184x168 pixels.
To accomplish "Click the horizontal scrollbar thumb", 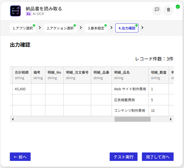I will (x=133, y=119).
